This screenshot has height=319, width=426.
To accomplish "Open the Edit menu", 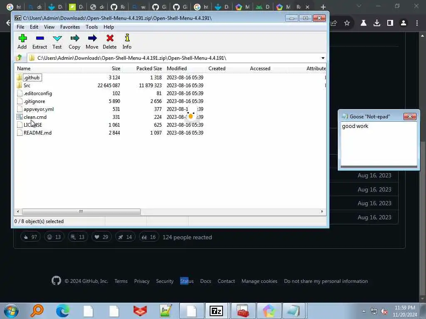I will (x=34, y=27).
